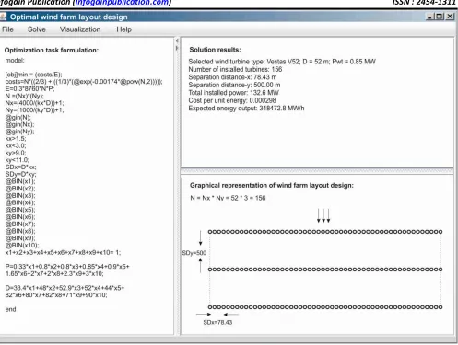Viewport: 458px width, 345px height.
Task: Click 'Total installed power: 132.6 MW'
Action: [x=234, y=93]
